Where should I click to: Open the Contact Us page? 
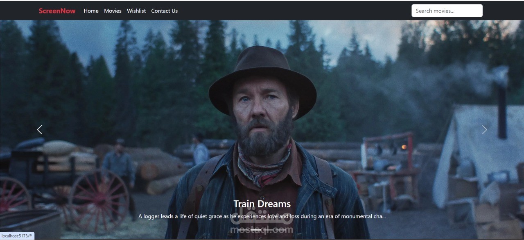click(164, 11)
